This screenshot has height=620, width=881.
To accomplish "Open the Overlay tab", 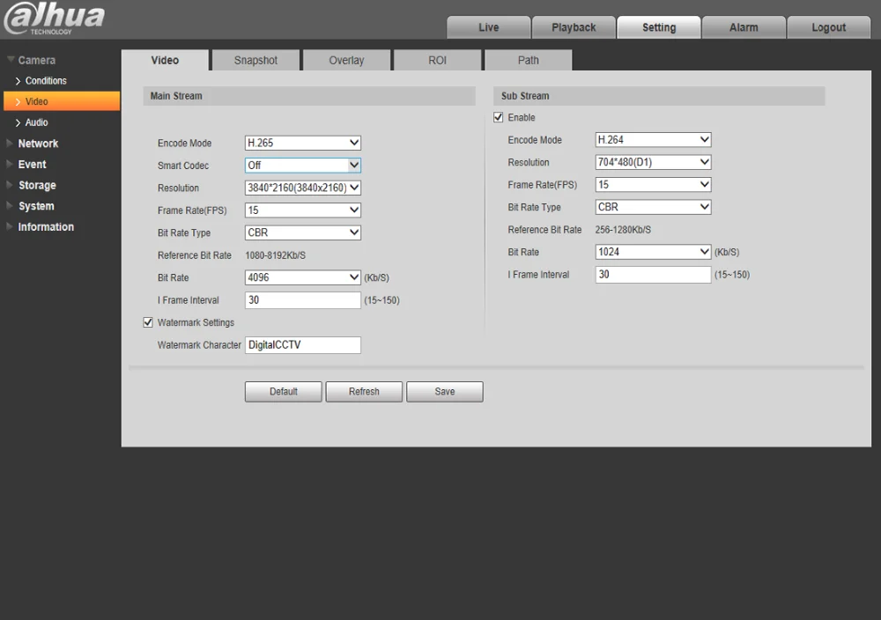I will [346, 60].
